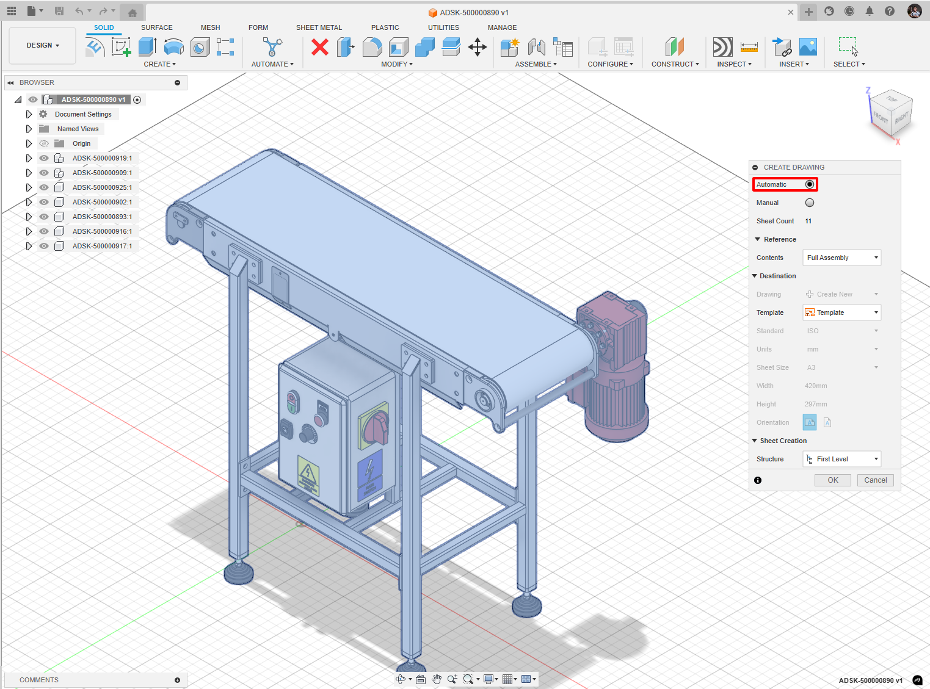Screen dimensions: 930x689
Task: Toggle visibility of ADSK-500000917:1
Action: [x=44, y=246]
